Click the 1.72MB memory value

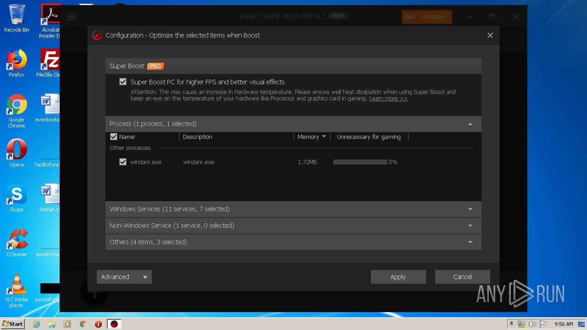[x=307, y=162]
